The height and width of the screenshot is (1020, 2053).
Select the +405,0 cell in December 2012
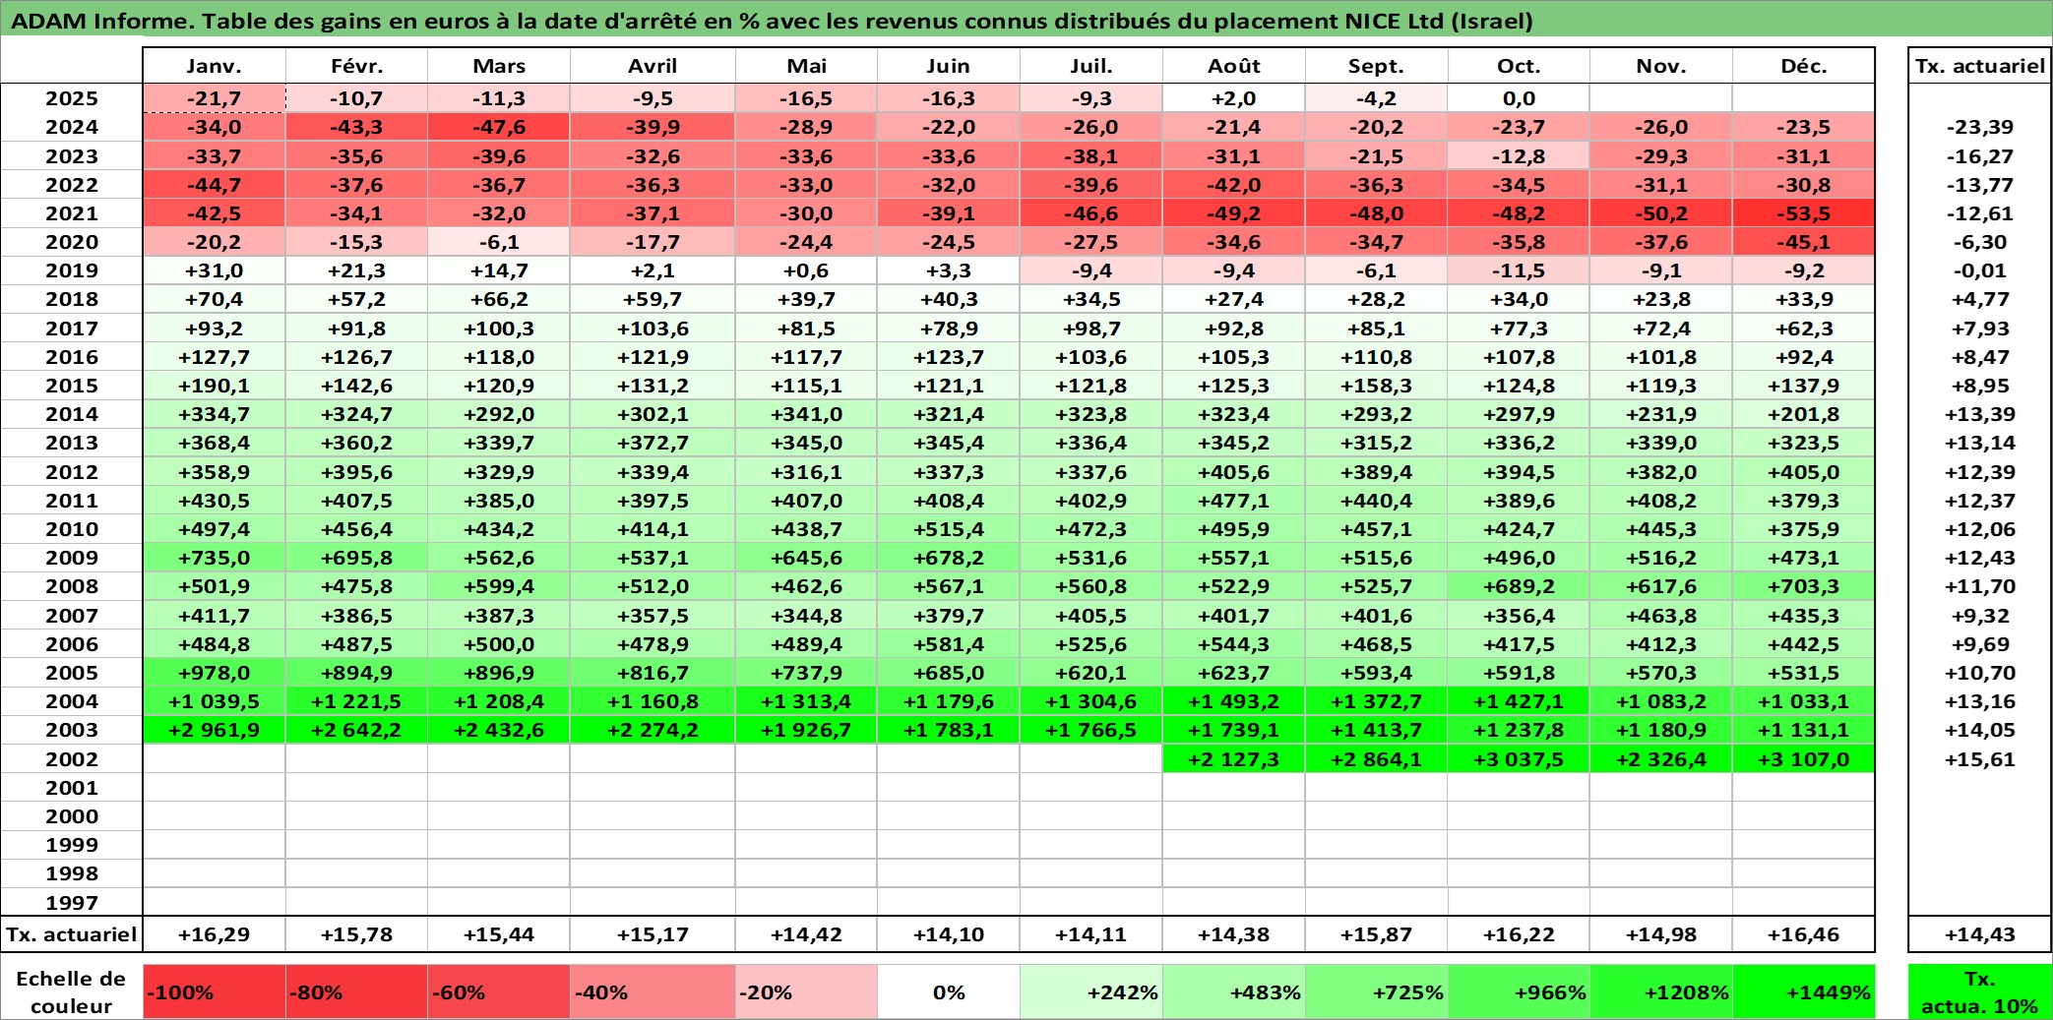1803,472
